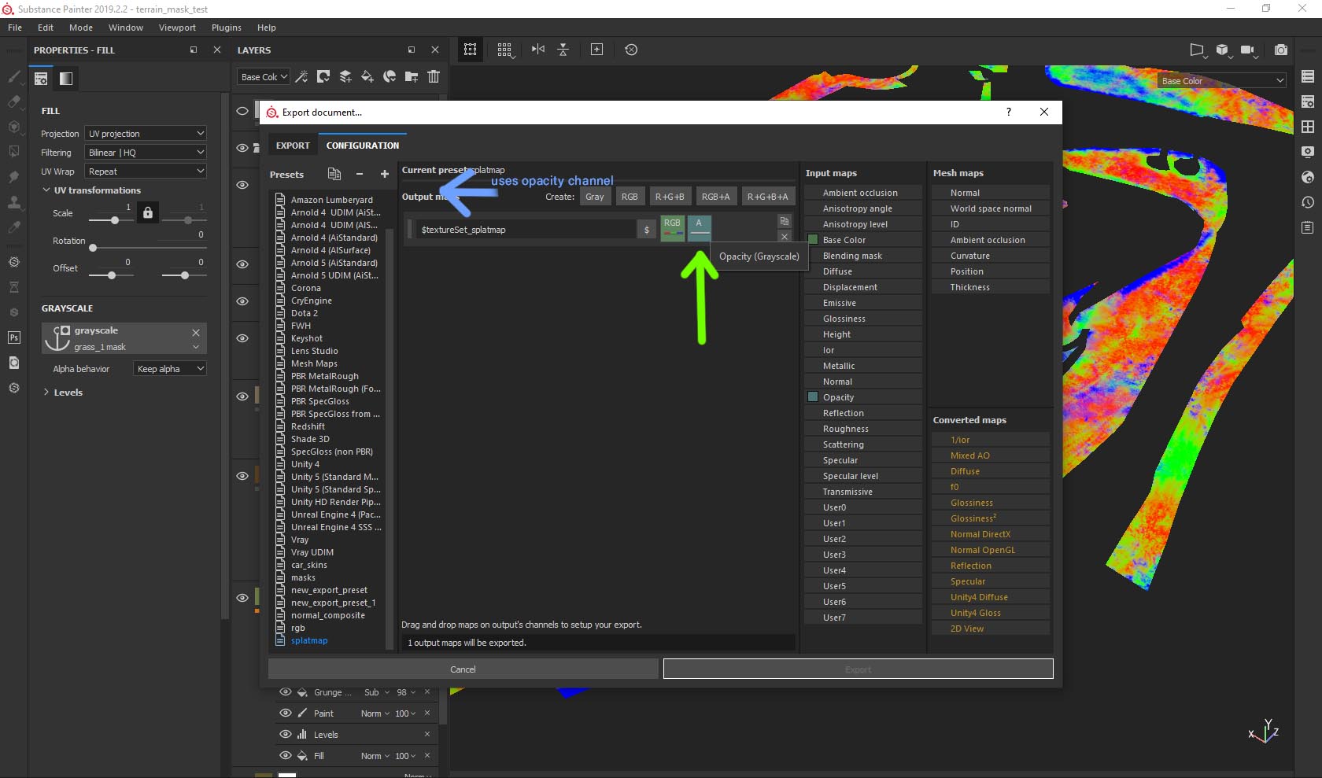The height and width of the screenshot is (778, 1322).
Task: Collapse the UV transformations section
Action: tap(46, 190)
